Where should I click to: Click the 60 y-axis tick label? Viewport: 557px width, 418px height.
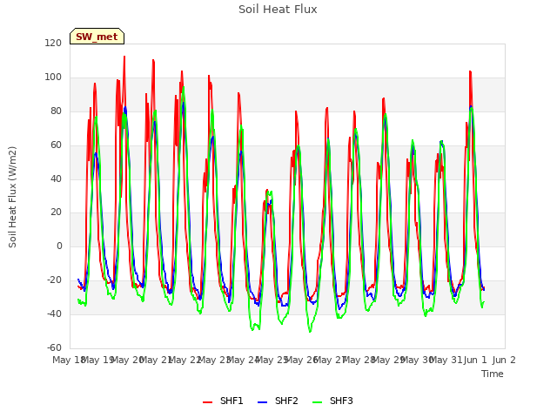[56, 145]
